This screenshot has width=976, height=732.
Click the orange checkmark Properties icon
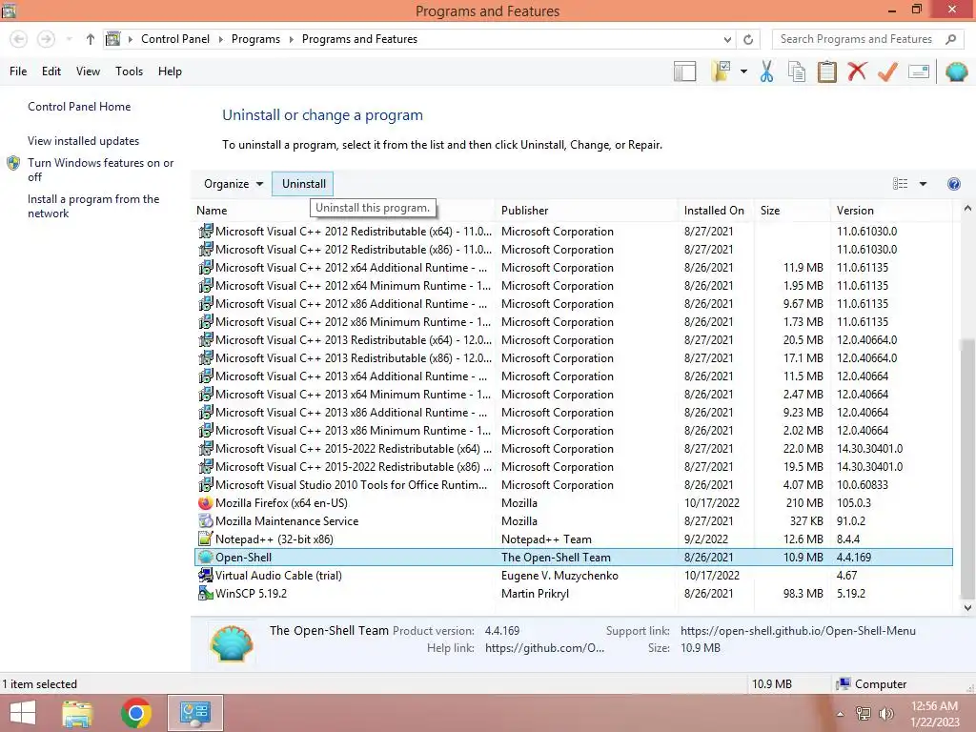pyautogui.click(x=887, y=71)
